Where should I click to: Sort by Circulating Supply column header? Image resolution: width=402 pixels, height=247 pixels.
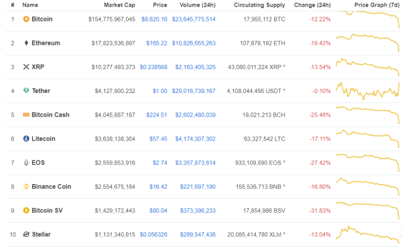(259, 5)
